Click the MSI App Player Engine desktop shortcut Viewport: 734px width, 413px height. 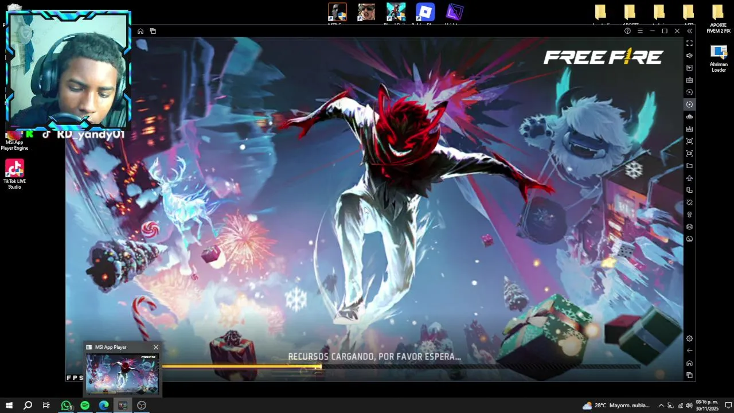[14, 141]
